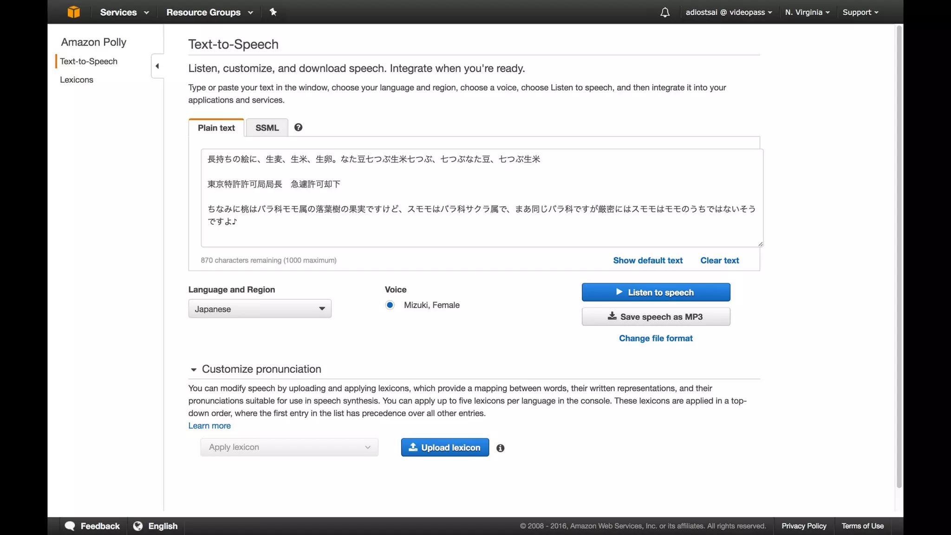Open the notifications bell icon
The width and height of the screenshot is (951, 535).
pos(665,13)
